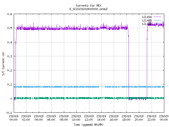The image size is (169, 127).
Task: Click the x-axis tick 231019 06:00
Action: click(51, 118)
